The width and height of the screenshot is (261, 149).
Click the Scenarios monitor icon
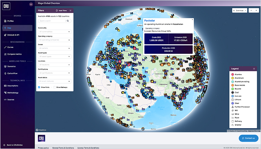[5, 66]
